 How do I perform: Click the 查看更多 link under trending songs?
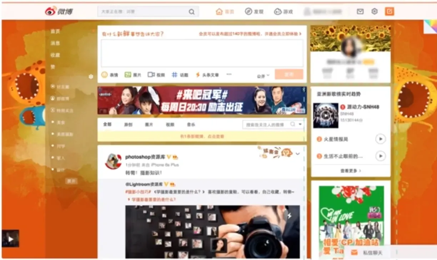point(350,171)
